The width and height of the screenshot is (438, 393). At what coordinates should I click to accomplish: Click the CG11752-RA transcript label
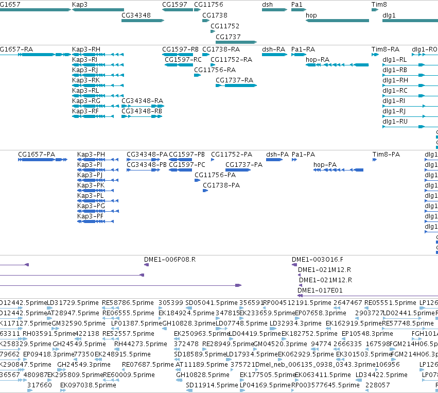point(231,60)
